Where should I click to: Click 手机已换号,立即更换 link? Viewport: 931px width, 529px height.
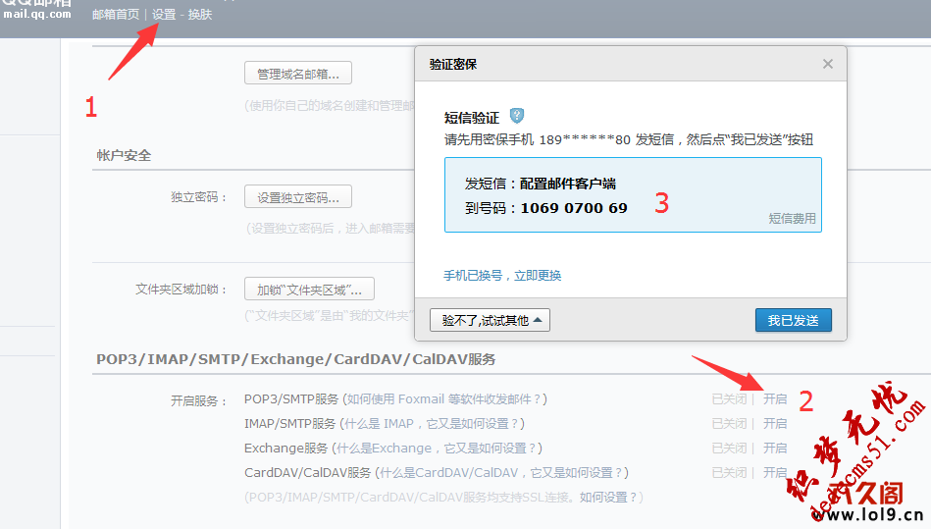pyautogui.click(x=502, y=275)
